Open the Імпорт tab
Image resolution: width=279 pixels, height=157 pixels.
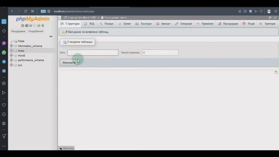coord(163,24)
